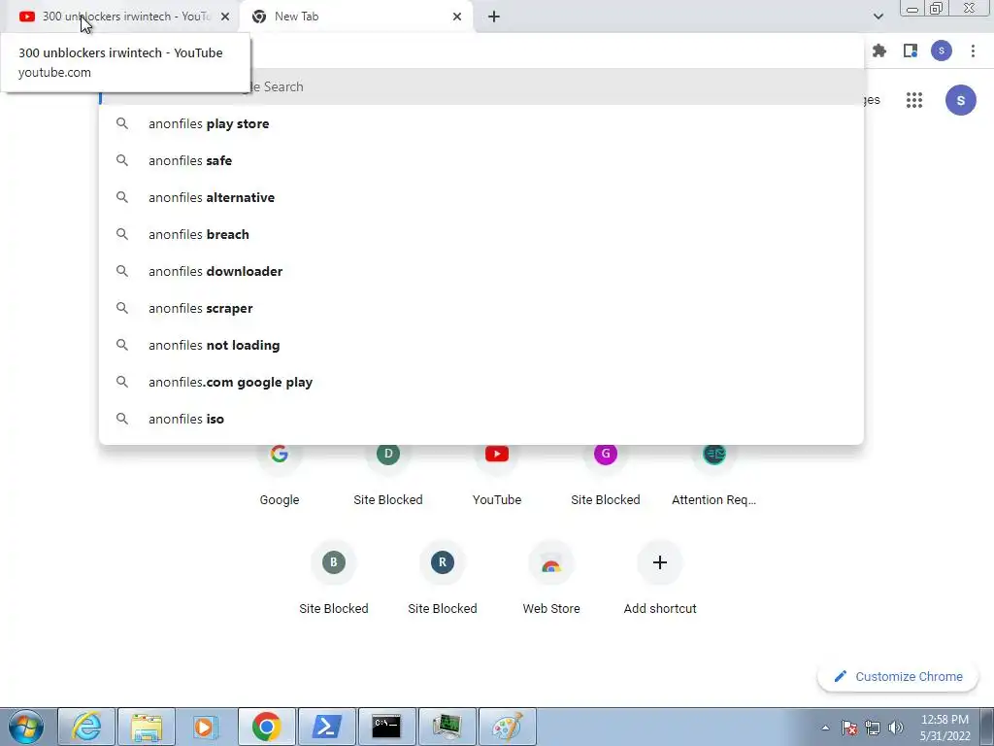This screenshot has height=746, width=994.
Task: Close the New Tab tab
Action: pyautogui.click(x=457, y=17)
